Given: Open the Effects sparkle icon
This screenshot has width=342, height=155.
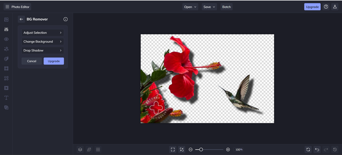Looking at the screenshot, I should tap(6, 49).
